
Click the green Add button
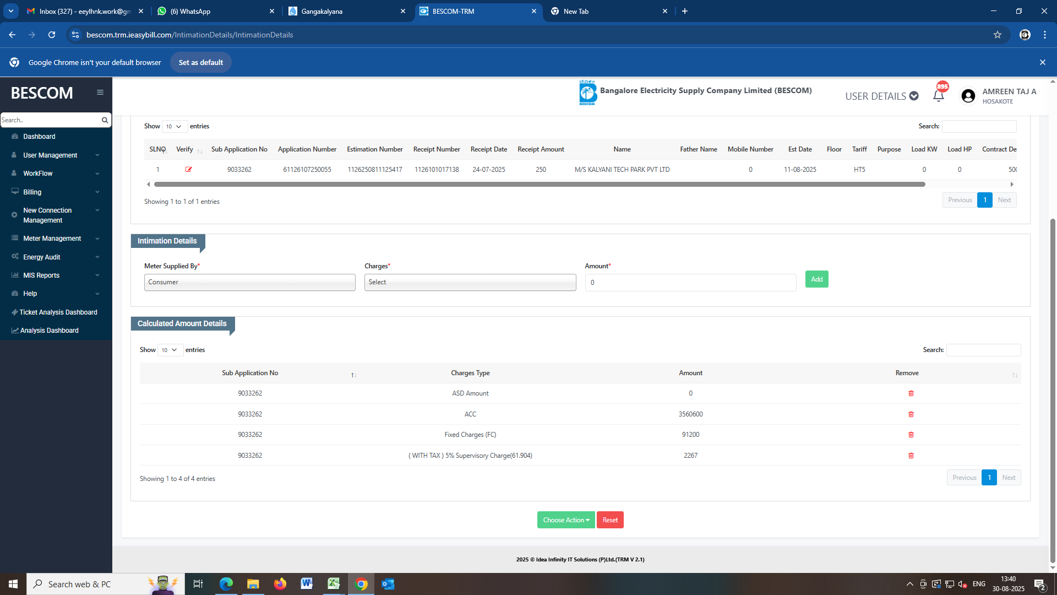(816, 279)
